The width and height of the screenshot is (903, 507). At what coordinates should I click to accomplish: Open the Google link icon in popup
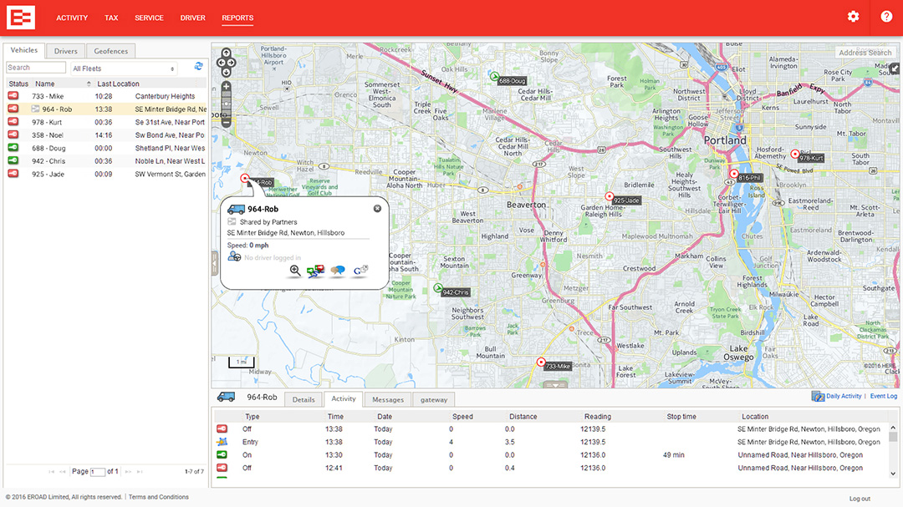point(360,270)
